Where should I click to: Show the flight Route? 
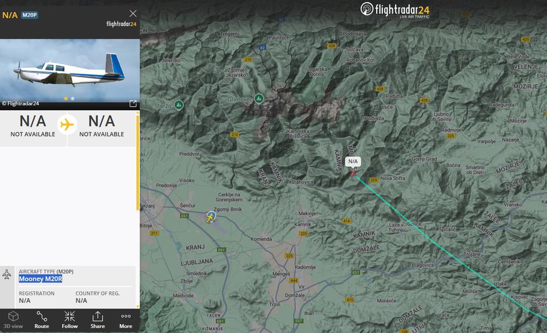tap(41, 320)
